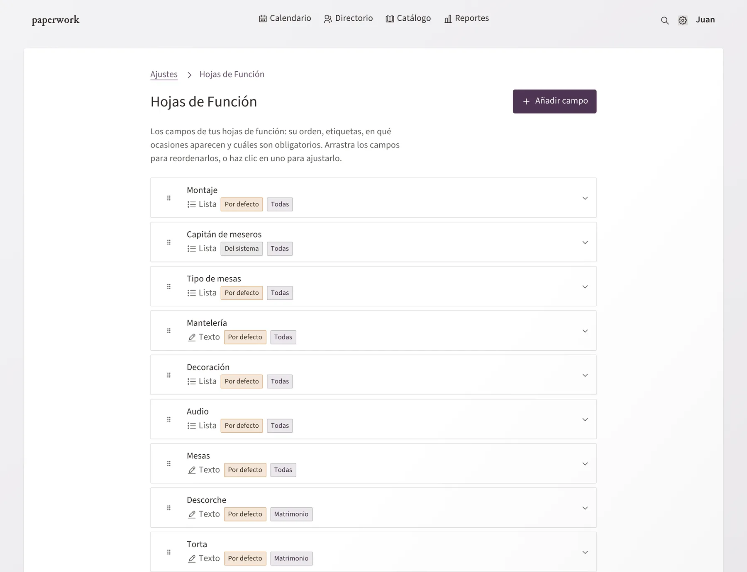
Task: Expand the Mantelería field row
Action: [x=585, y=331]
